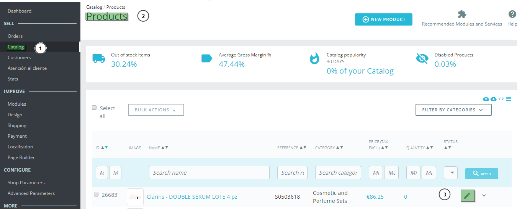Click the Search name input field

209,173
